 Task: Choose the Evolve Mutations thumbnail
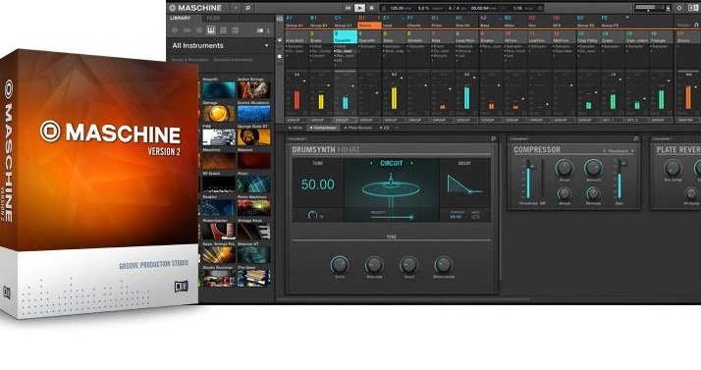(x=253, y=114)
